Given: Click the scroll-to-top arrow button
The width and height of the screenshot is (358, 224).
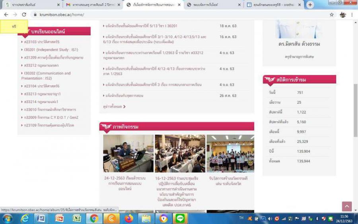Looking at the screenshot, I should [346, 206].
